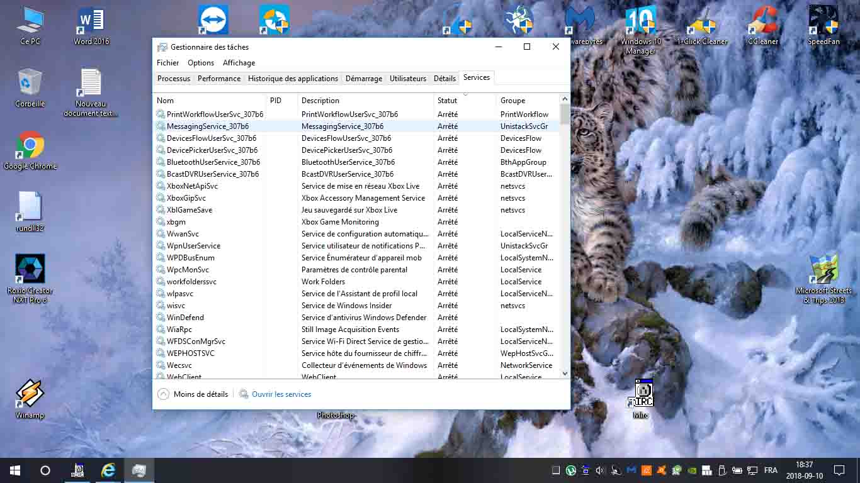
Task: Click the FRA language indicator
Action: (771, 470)
